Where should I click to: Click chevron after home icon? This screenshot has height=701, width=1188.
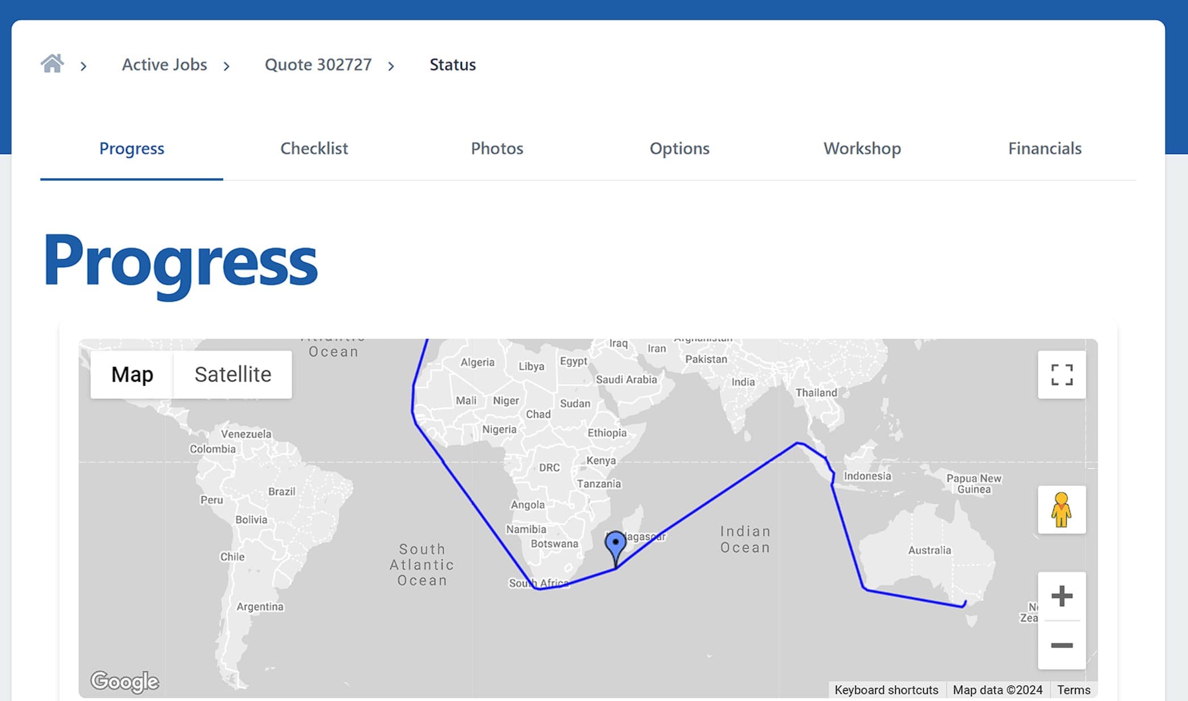point(83,66)
